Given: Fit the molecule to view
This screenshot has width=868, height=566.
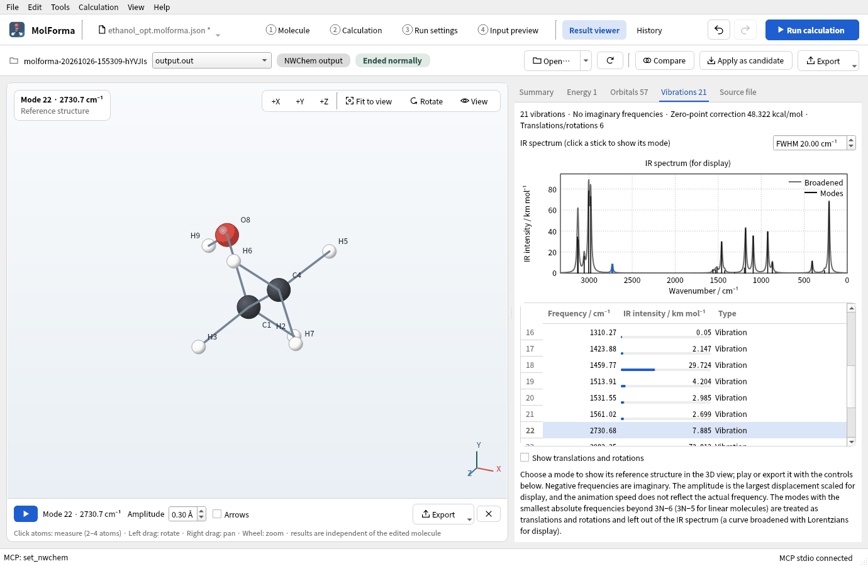Looking at the screenshot, I should tap(369, 101).
